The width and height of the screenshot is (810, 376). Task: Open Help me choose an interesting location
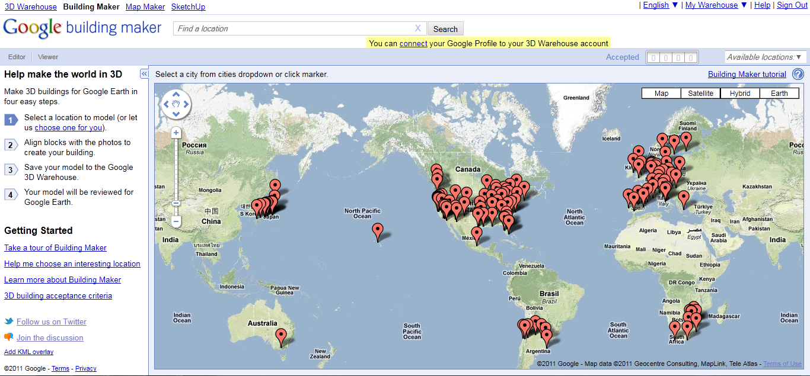[x=72, y=263]
